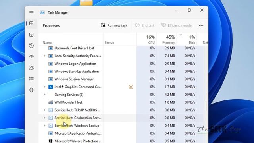
Task: Click the 2.9 MB memory value
Action: tap(170, 48)
